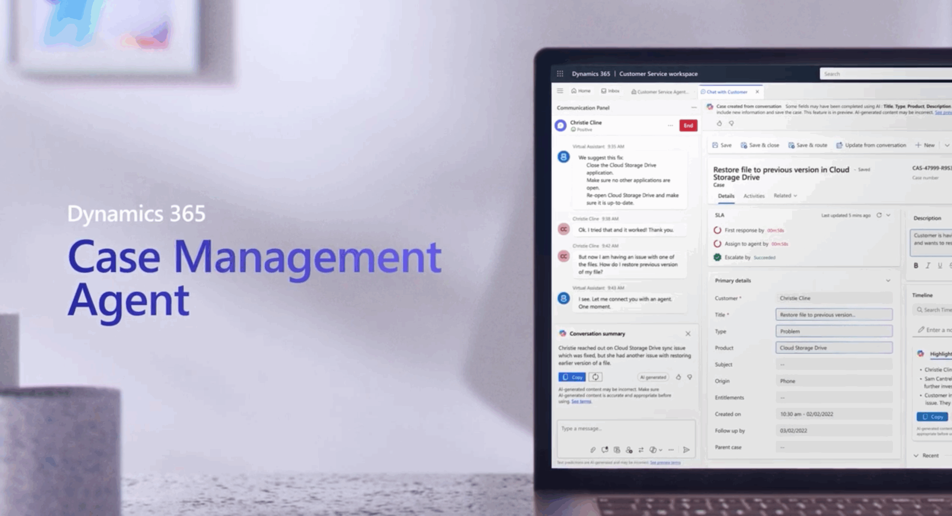Regenerate the conversation summary with refresh icon

[x=595, y=377]
